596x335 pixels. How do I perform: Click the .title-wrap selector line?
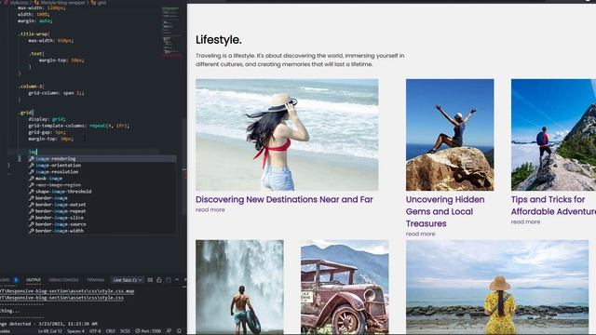click(x=34, y=33)
